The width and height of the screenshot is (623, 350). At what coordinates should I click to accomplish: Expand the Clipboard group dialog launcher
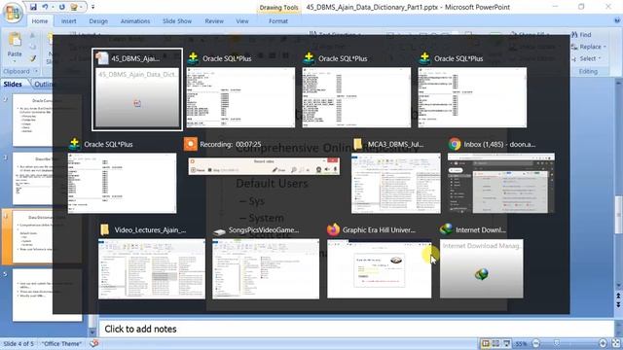coord(36,71)
